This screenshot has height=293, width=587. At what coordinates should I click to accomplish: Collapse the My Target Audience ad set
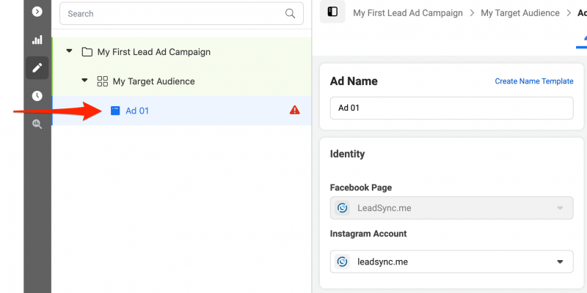click(x=84, y=80)
